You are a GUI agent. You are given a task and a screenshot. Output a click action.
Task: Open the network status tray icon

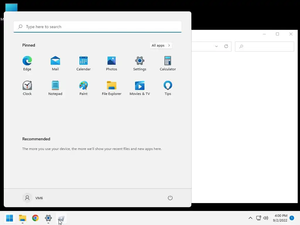pyautogui.click(x=258, y=218)
